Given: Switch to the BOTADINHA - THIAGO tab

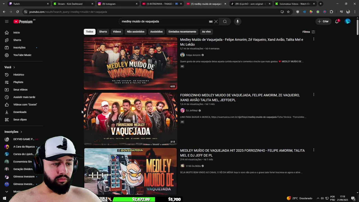Looking at the screenshot, I should pos(162,4).
